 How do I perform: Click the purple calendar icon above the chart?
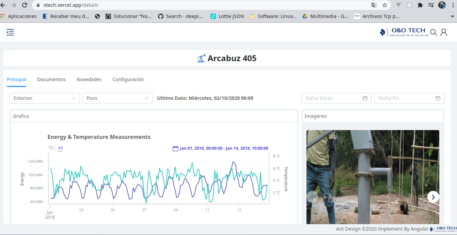[x=176, y=148]
